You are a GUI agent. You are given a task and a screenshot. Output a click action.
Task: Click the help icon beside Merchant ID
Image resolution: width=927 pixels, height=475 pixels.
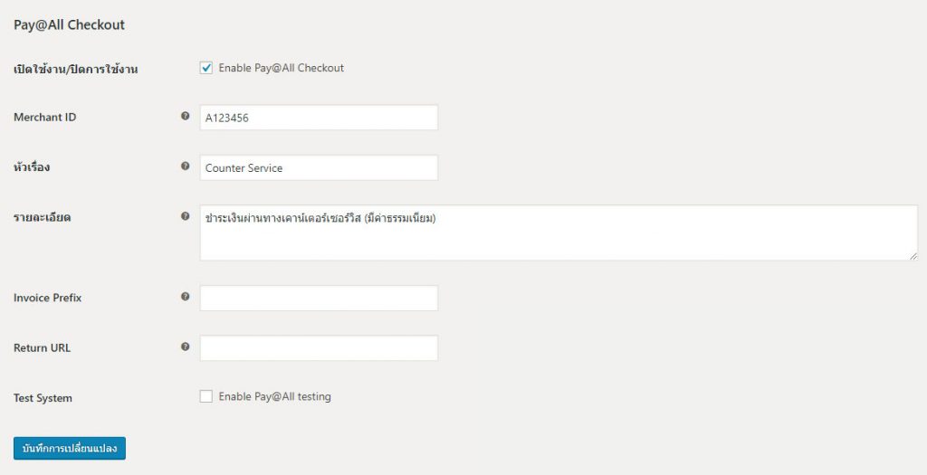tap(185, 116)
